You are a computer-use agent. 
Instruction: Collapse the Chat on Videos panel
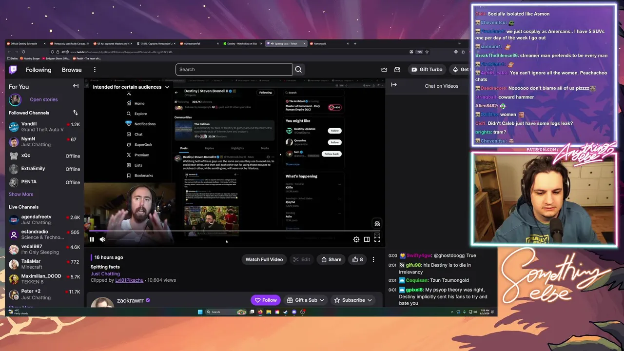[x=394, y=85]
